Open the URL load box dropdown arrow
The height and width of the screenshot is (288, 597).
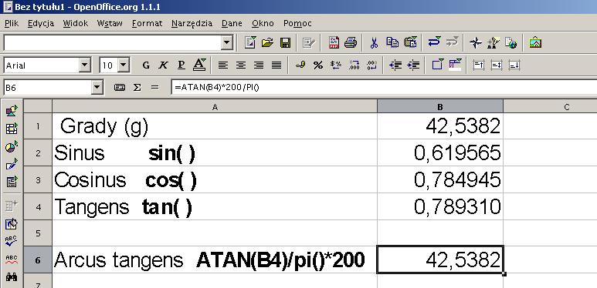click(x=226, y=42)
